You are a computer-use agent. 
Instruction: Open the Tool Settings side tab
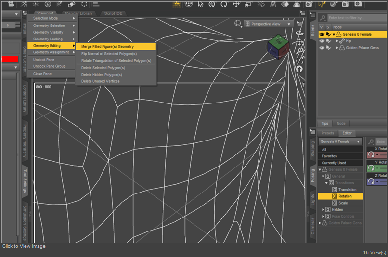point(25,180)
